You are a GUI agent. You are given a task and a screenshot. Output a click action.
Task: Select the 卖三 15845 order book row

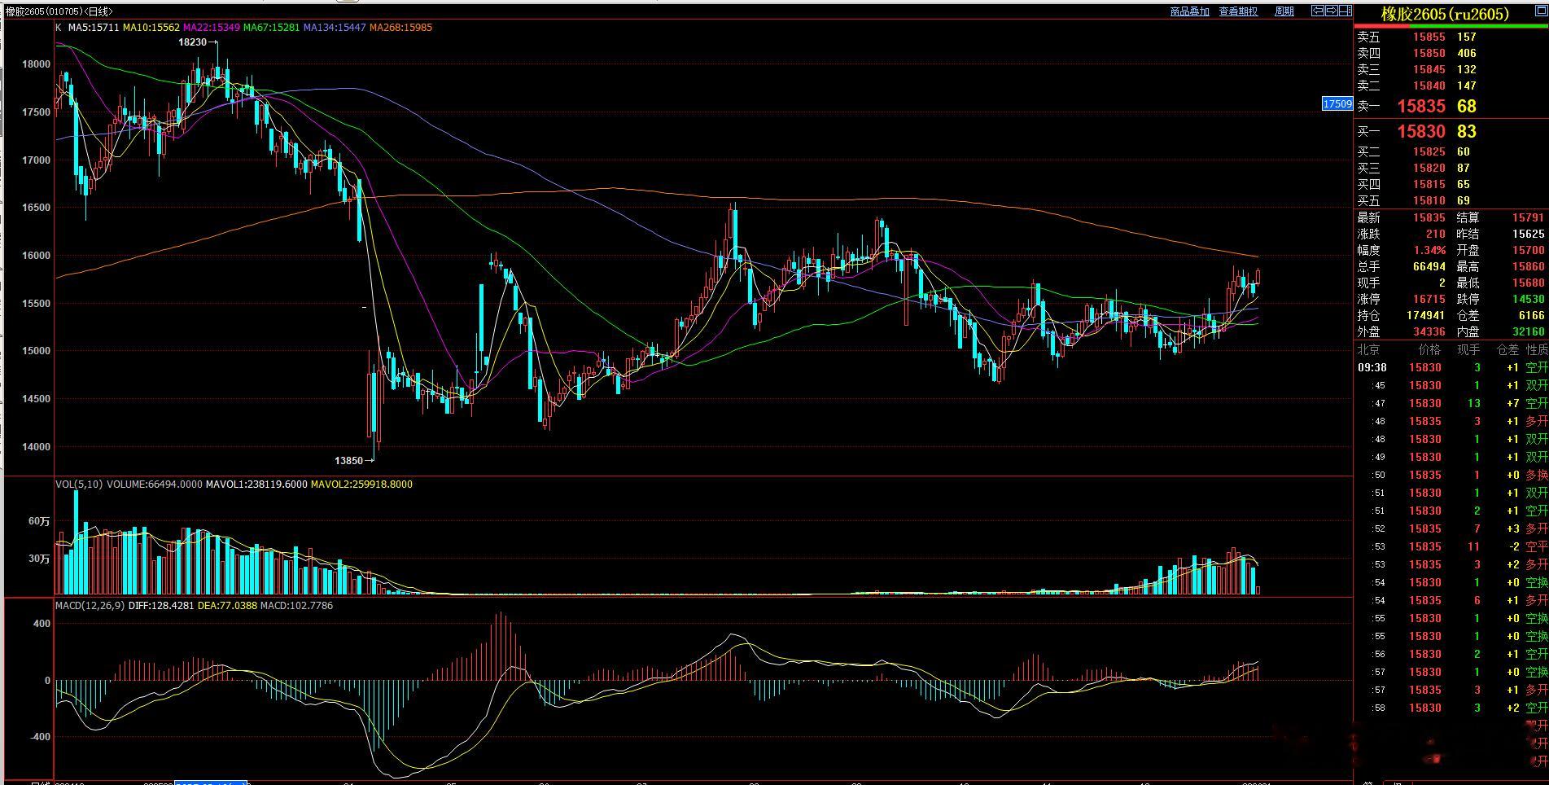coord(1451,69)
